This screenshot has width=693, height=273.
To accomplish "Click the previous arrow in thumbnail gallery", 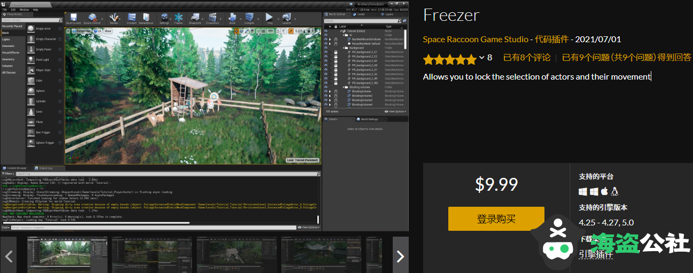I will (8, 256).
